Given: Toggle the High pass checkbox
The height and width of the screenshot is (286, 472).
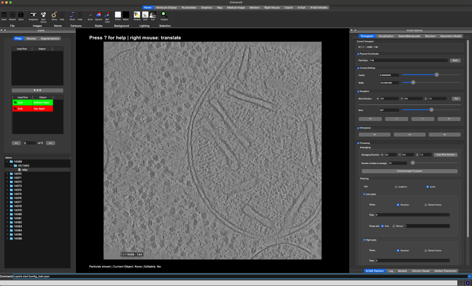Looking at the screenshot, I should point(364,240).
